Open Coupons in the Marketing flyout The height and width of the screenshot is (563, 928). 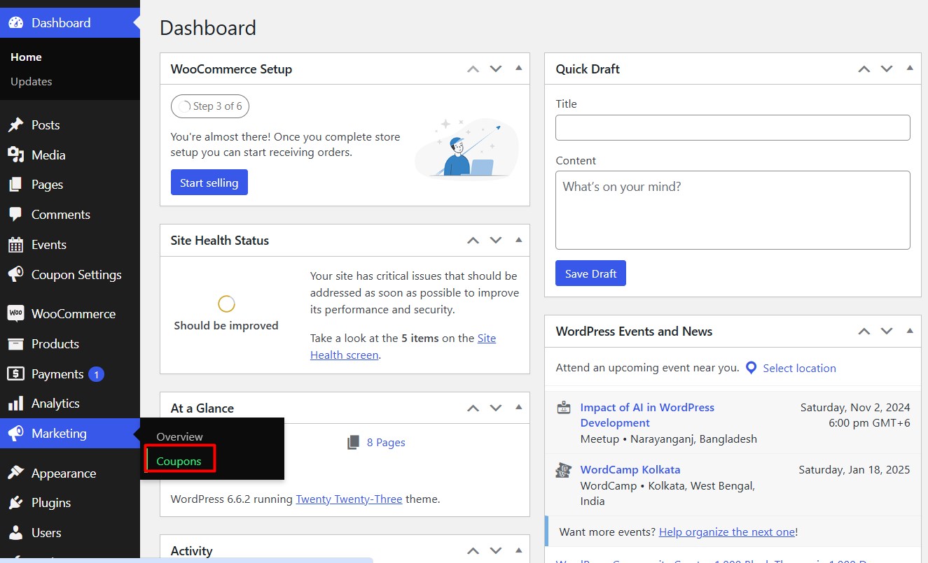(x=179, y=462)
